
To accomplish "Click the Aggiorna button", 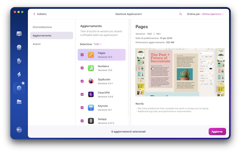I will coord(217,132).
